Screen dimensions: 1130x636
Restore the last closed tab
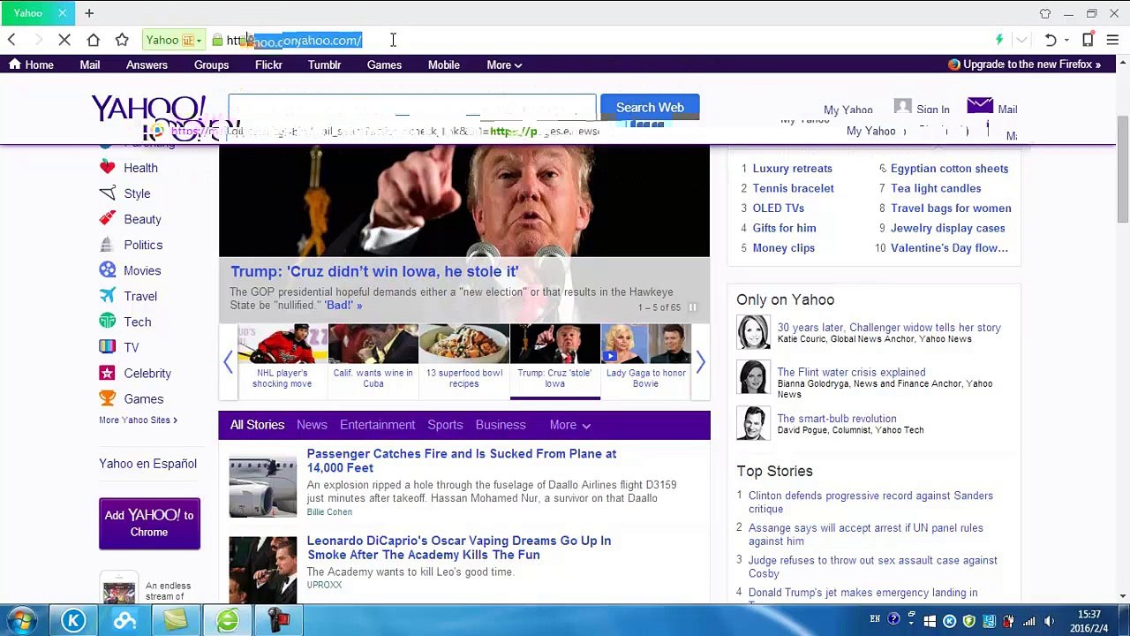[1050, 40]
